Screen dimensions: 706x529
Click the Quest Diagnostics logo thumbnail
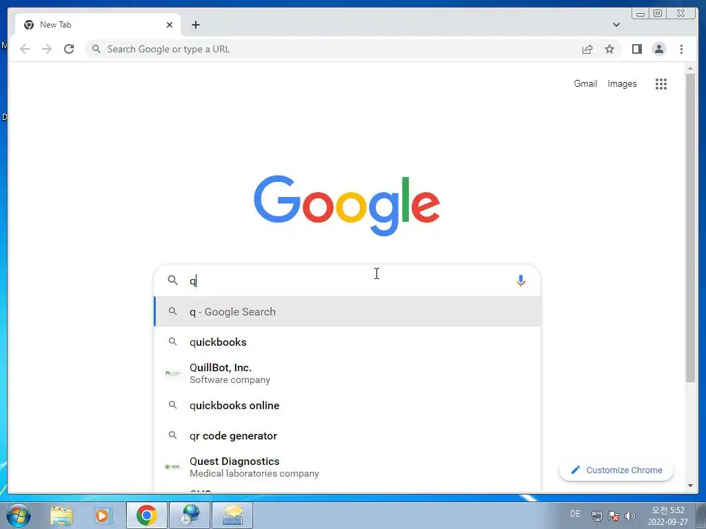click(172, 467)
